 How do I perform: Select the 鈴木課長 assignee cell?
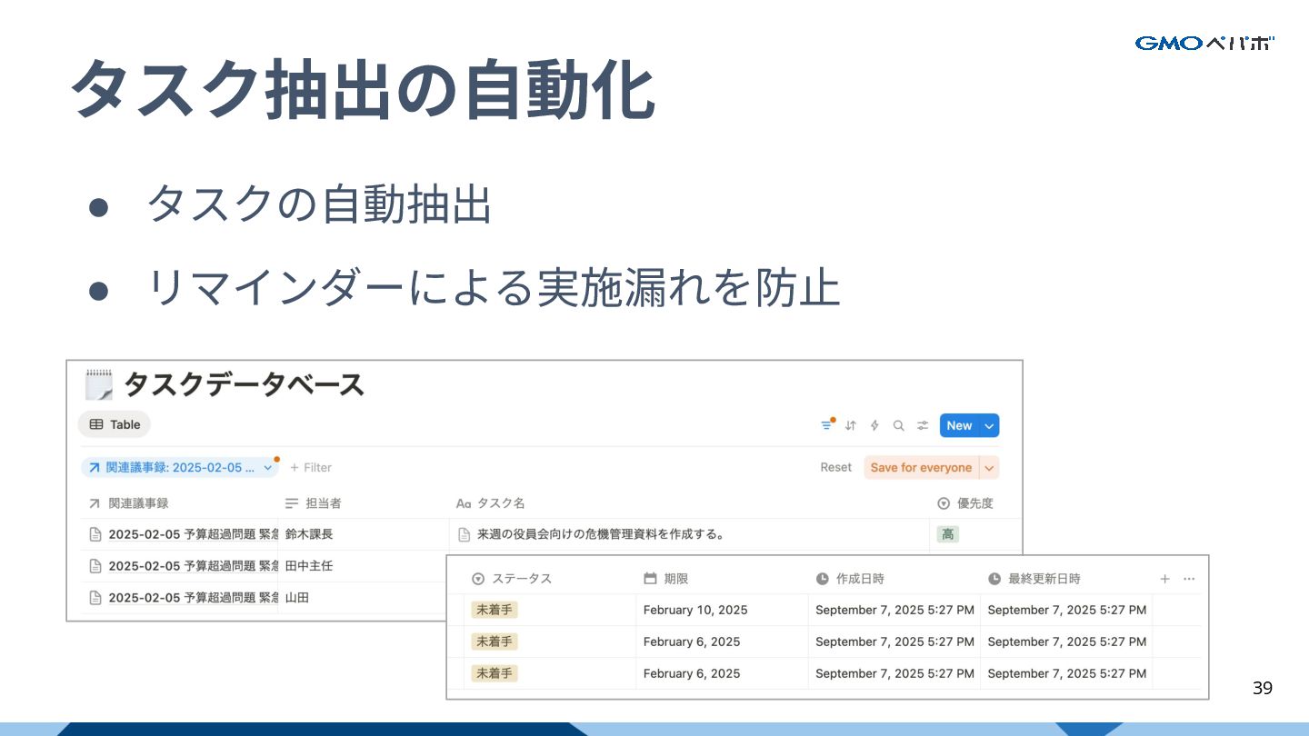click(x=364, y=534)
